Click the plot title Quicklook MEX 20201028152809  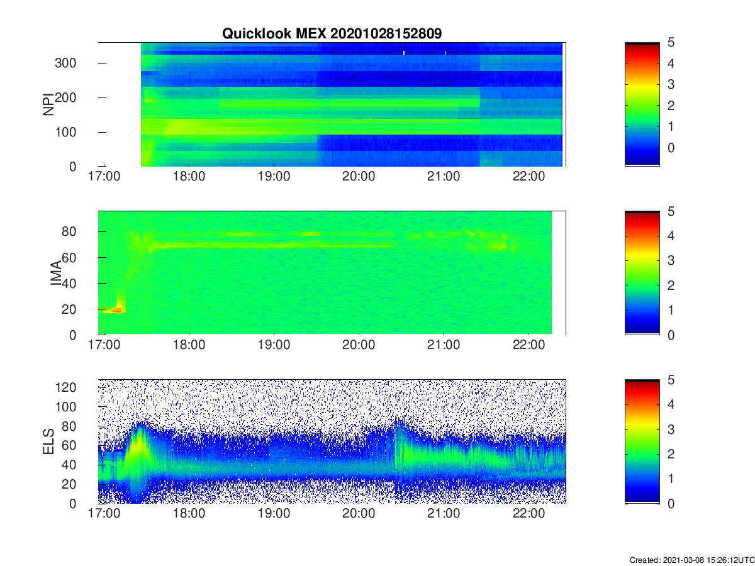pyautogui.click(x=332, y=33)
